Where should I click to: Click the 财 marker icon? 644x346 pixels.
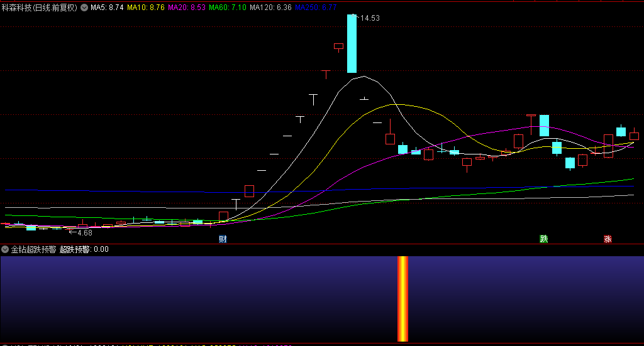[223, 239]
